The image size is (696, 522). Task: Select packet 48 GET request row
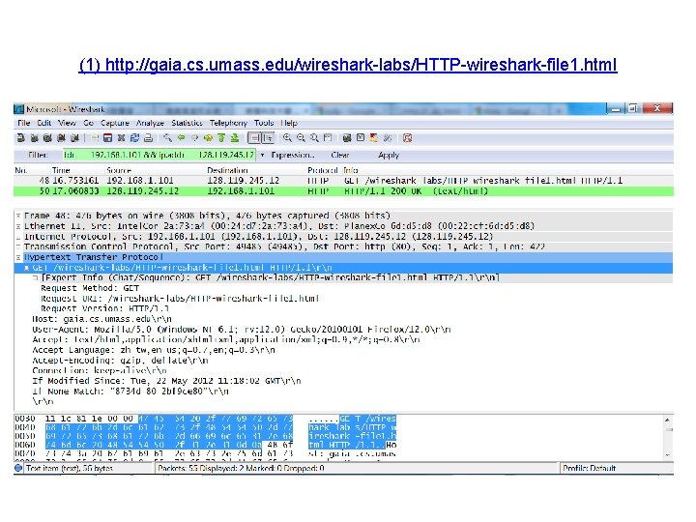(x=343, y=181)
